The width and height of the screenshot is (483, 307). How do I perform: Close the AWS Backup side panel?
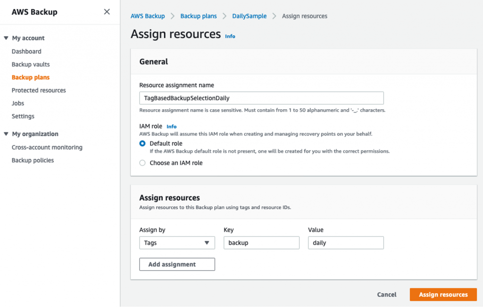pyautogui.click(x=107, y=12)
